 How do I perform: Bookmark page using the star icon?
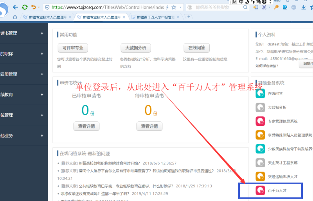(x=174, y=7)
